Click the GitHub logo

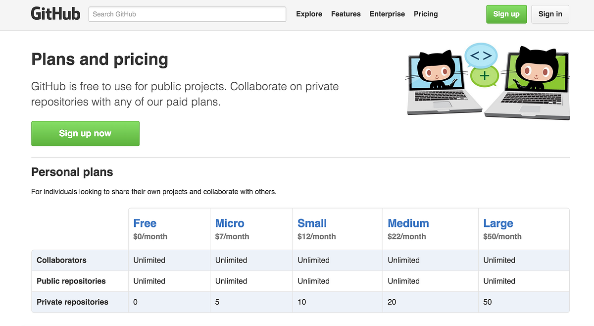(55, 14)
